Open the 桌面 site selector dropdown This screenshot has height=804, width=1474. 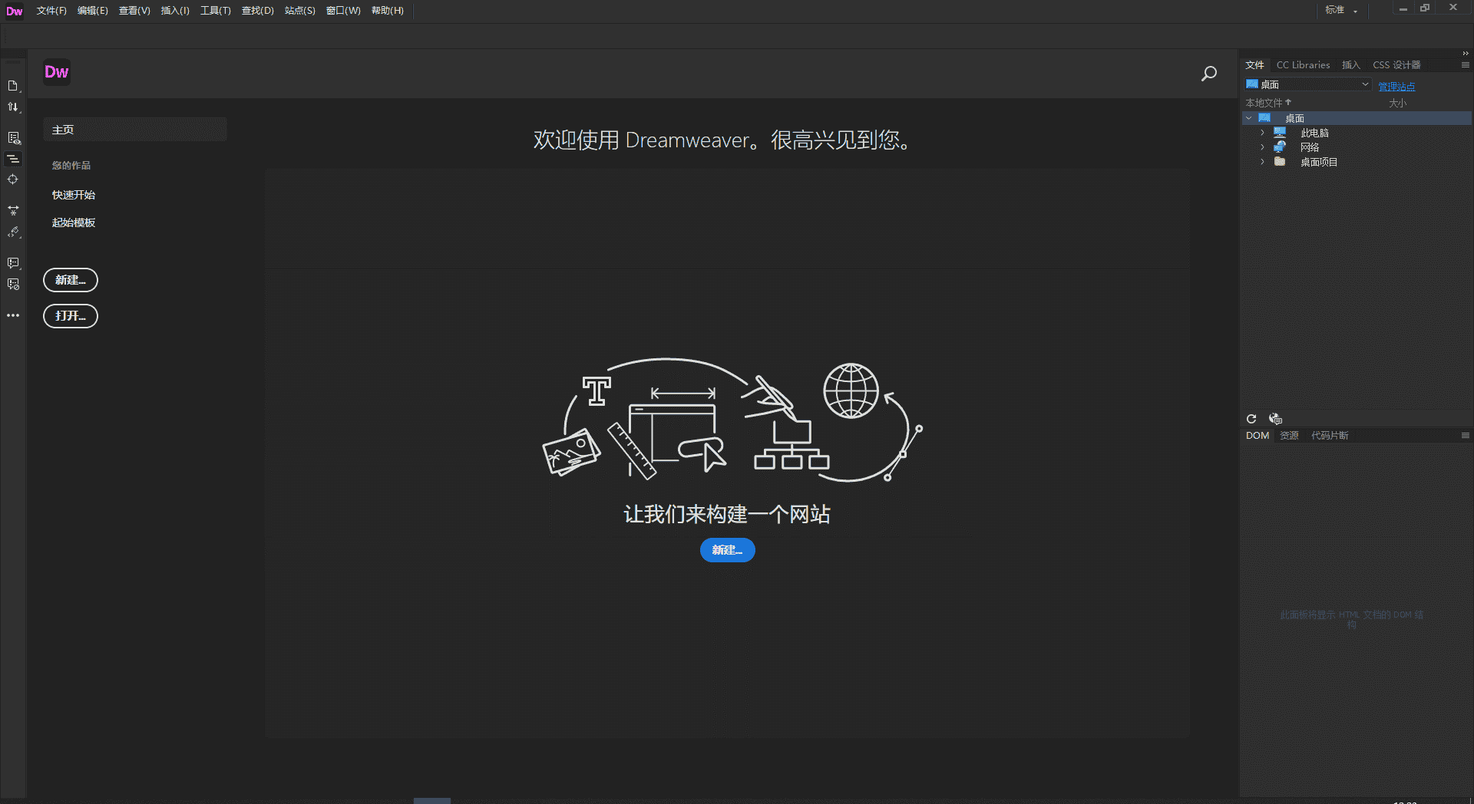pos(1308,84)
